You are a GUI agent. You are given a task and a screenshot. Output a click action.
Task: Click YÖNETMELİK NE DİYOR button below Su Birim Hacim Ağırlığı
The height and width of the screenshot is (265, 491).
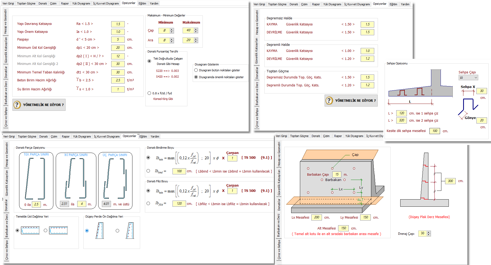[39, 105]
